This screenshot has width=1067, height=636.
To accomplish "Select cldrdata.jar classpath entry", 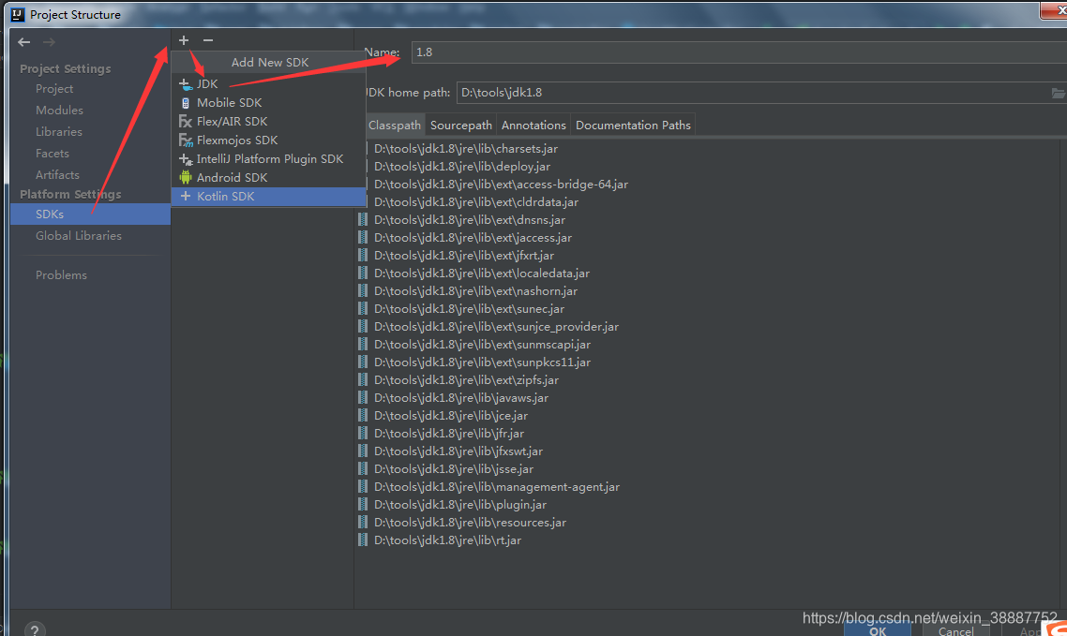I will (476, 201).
